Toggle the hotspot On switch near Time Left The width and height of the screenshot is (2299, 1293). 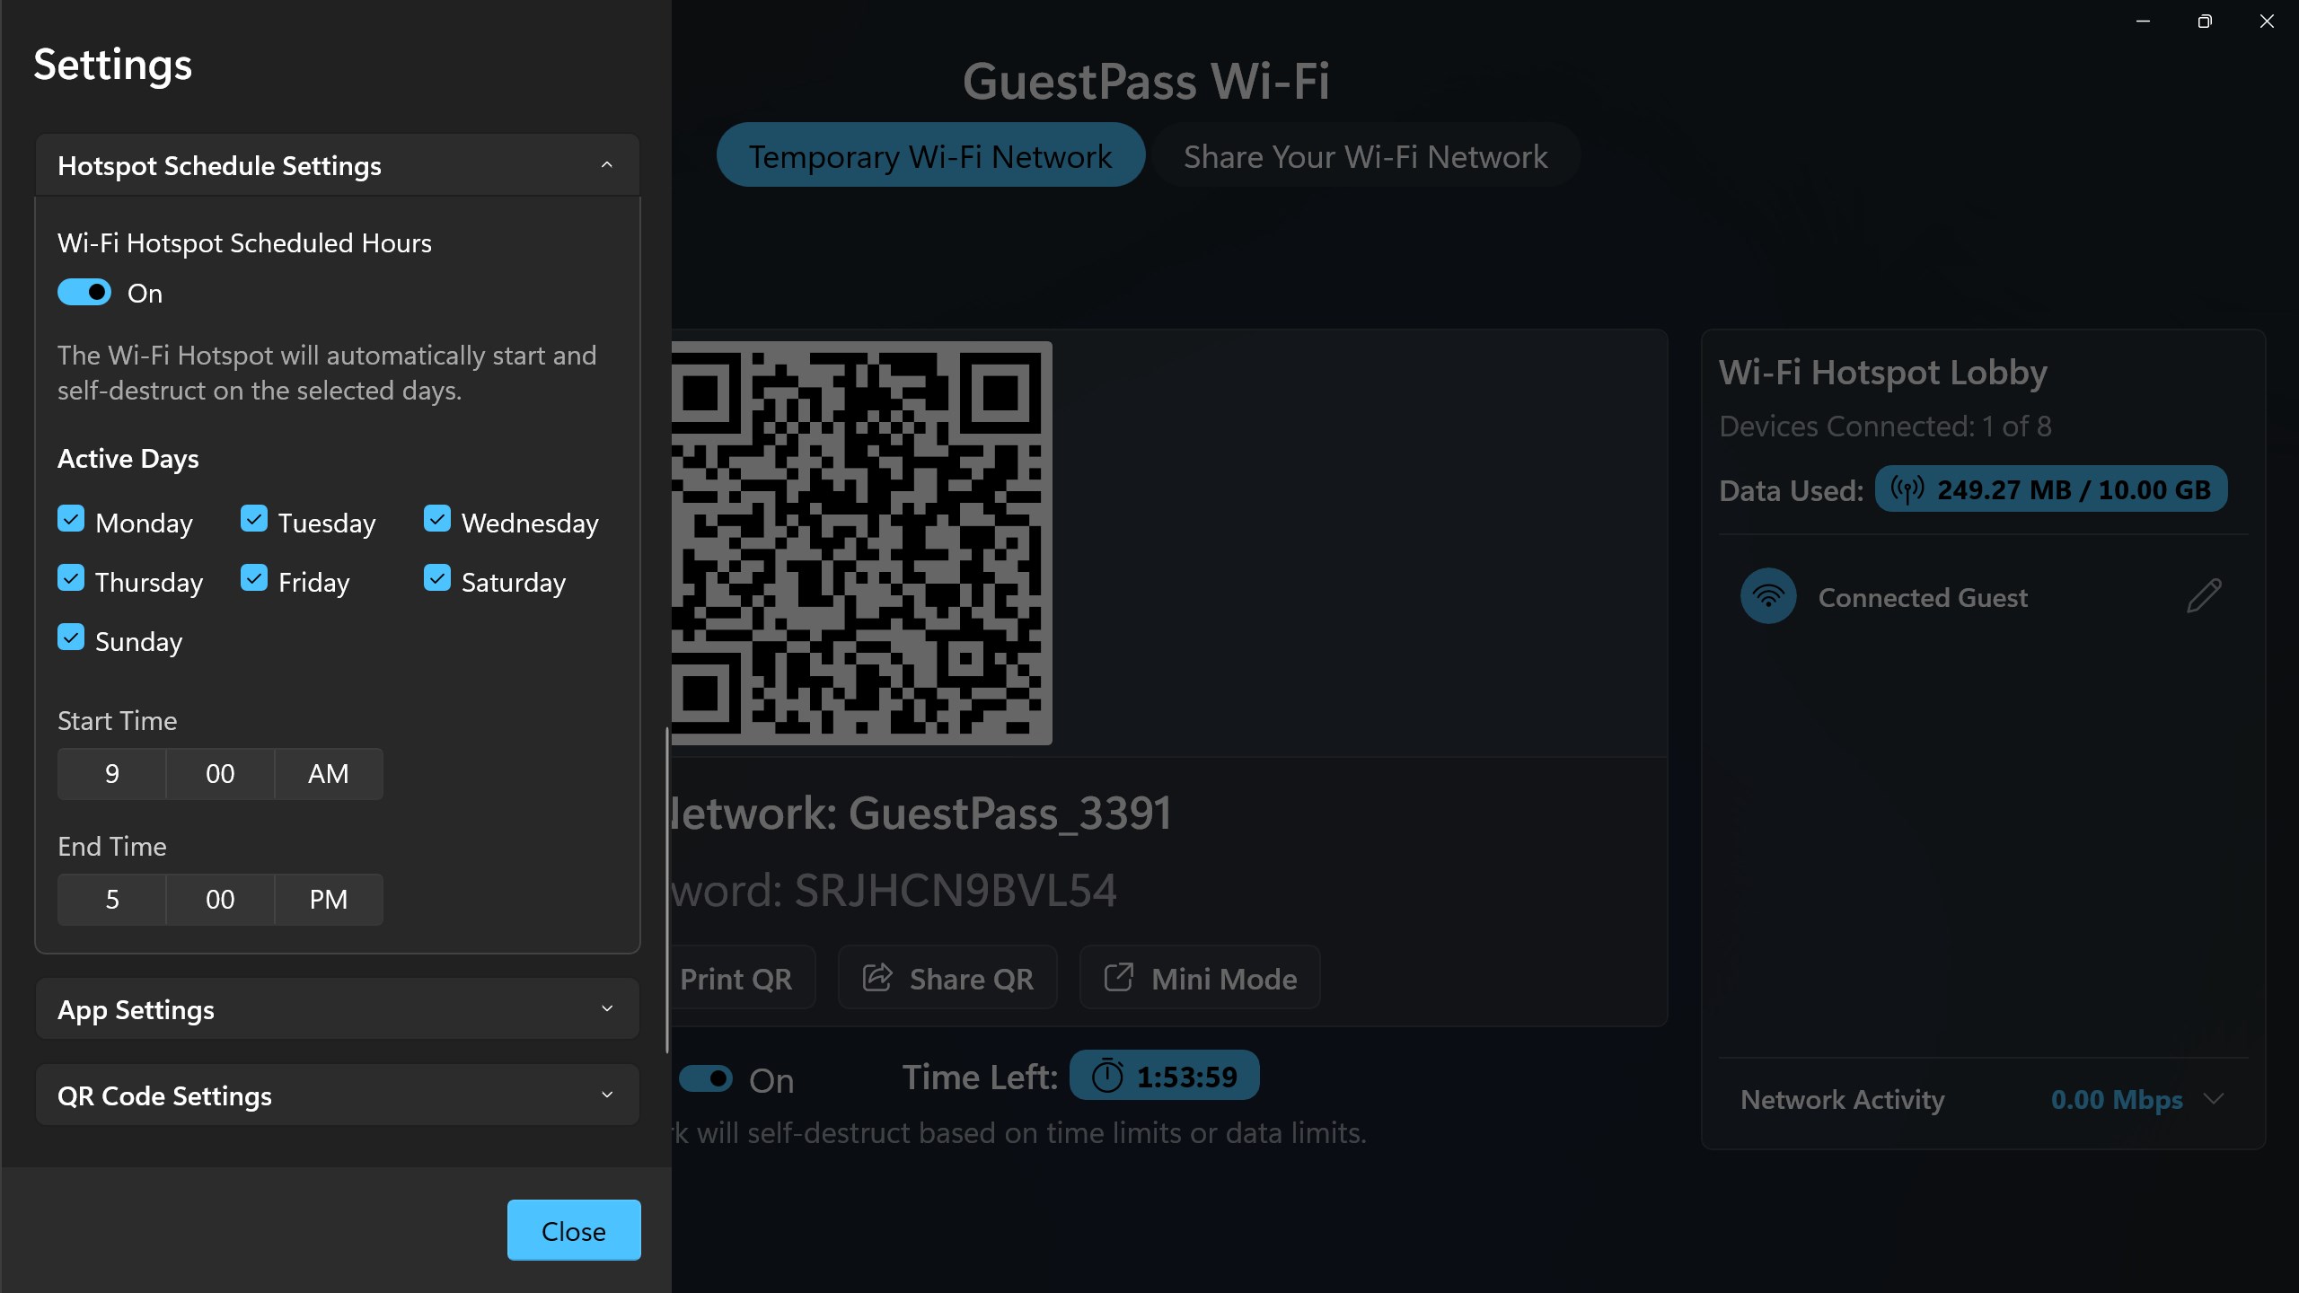(706, 1078)
